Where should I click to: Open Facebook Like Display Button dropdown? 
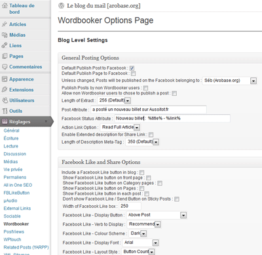pos(157,215)
